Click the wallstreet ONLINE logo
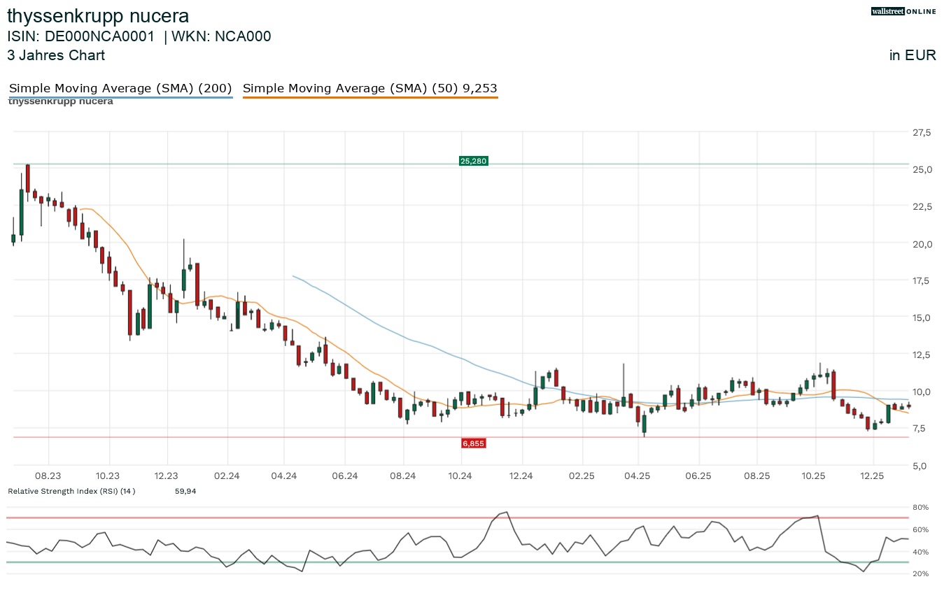This screenshot has height=593, width=944. (x=903, y=11)
